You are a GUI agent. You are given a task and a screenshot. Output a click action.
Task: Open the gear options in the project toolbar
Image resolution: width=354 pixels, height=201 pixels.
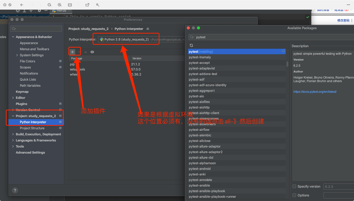[39, 11]
